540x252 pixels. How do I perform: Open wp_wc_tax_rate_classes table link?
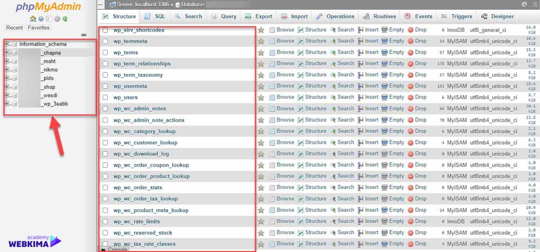pyautogui.click(x=145, y=244)
